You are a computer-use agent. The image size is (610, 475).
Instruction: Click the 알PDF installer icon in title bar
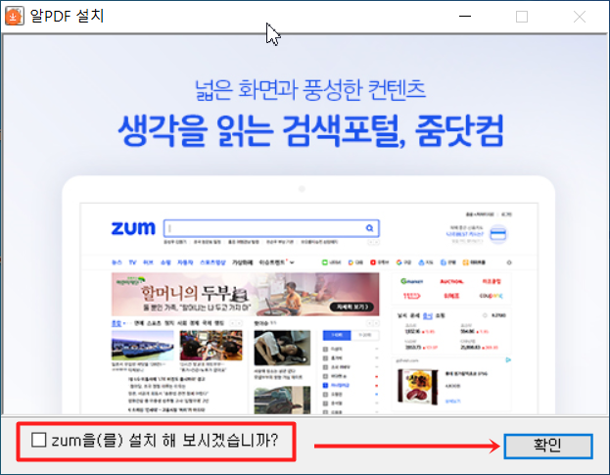[14, 16]
